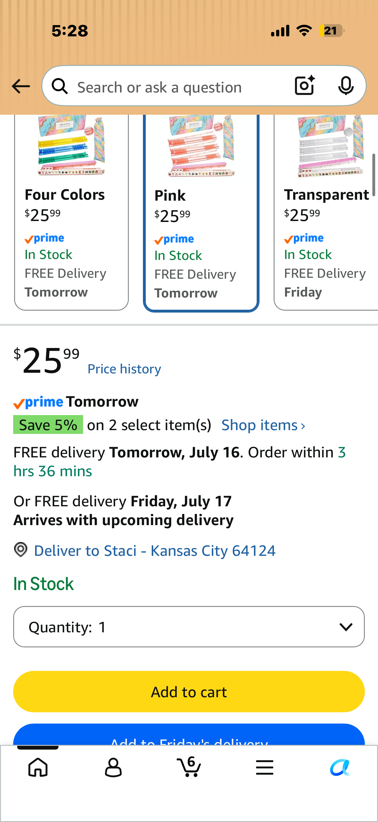Open Alexa assistant icon
Screen dimensions: 378x822
(340, 767)
